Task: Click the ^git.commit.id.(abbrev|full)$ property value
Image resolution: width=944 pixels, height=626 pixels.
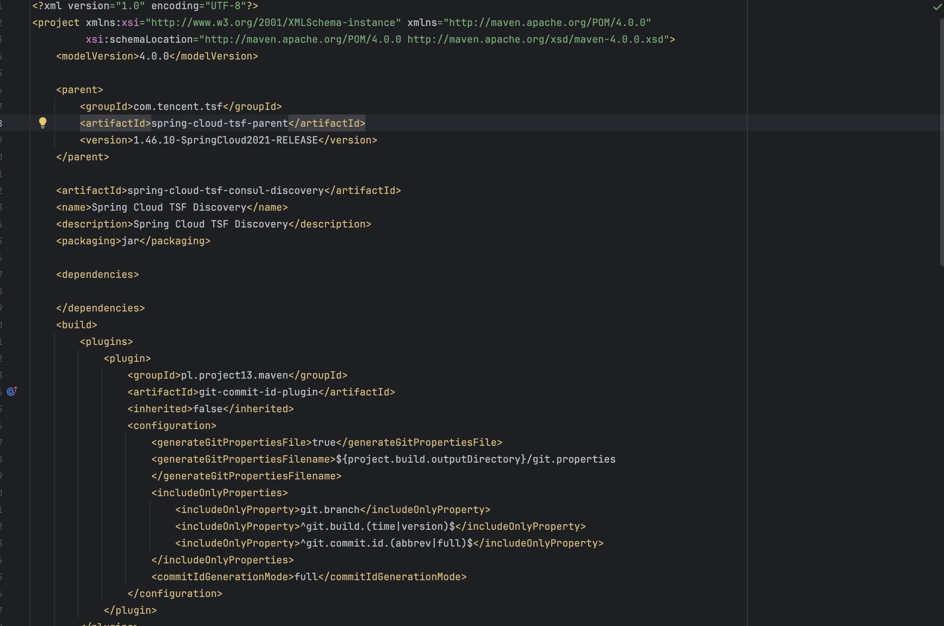Action: (x=386, y=542)
